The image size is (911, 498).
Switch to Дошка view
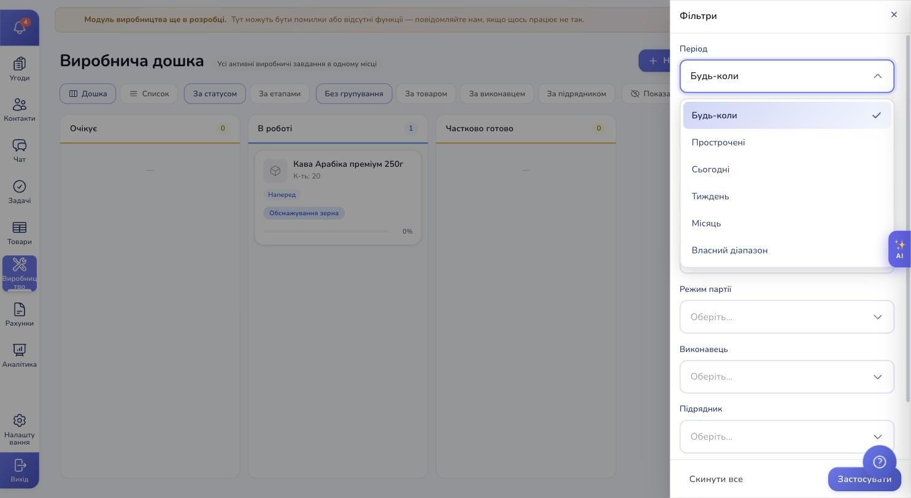(x=88, y=94)
